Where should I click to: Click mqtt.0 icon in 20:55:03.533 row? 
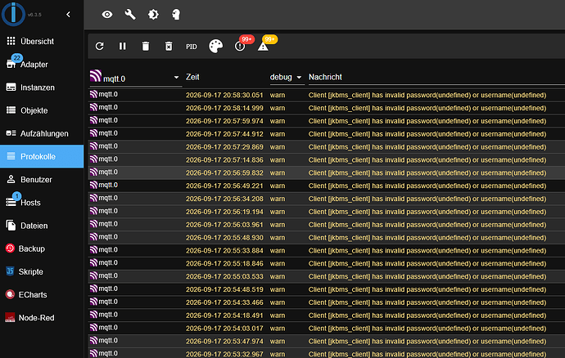click(93, 275)
